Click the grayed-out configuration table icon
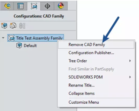Viewport: 139px width, 111px height. pos(22,26)
